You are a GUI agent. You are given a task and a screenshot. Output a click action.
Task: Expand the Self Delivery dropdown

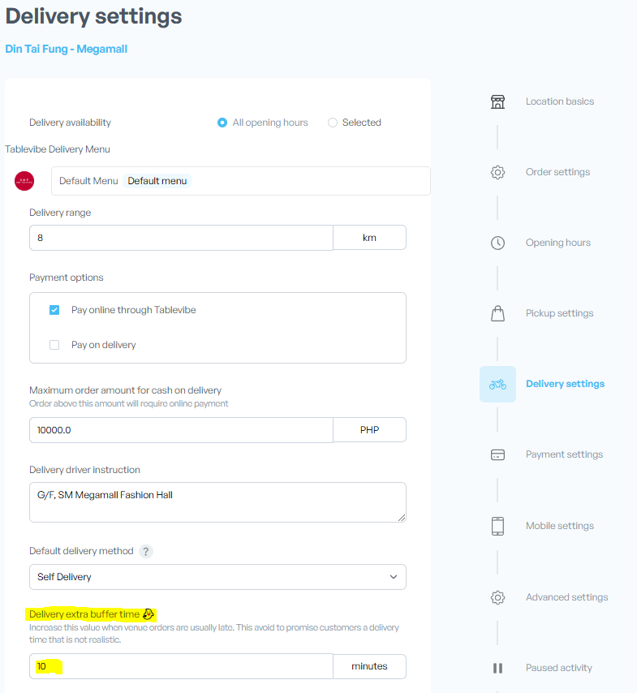pyautogui.click(x=217, y=577)
